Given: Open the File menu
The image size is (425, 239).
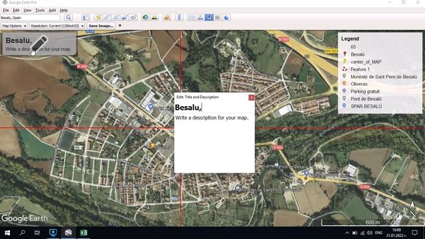Looking at the screenshot, I should 6,11.
